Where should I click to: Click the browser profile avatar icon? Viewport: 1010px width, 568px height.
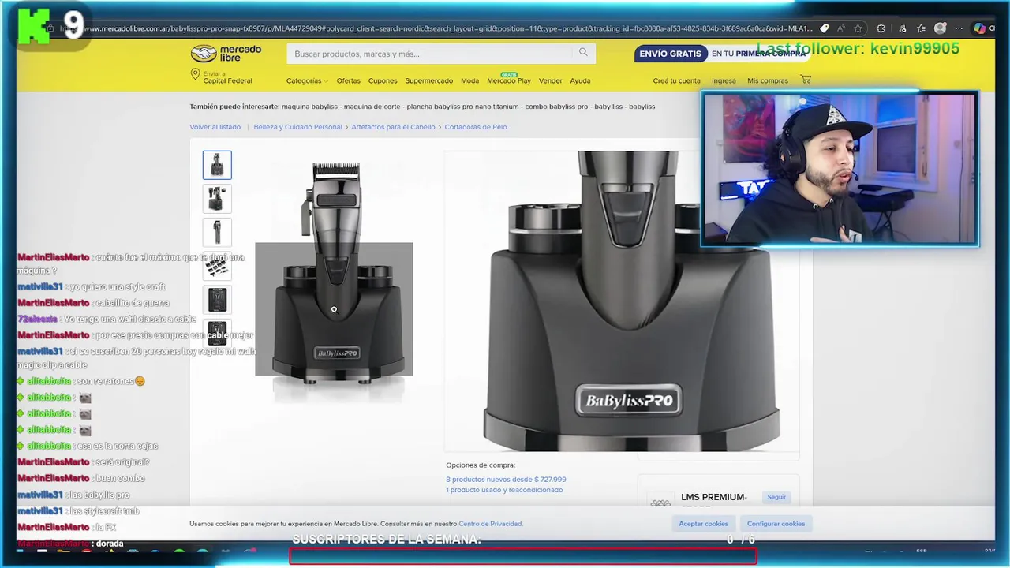coord(941,28)
